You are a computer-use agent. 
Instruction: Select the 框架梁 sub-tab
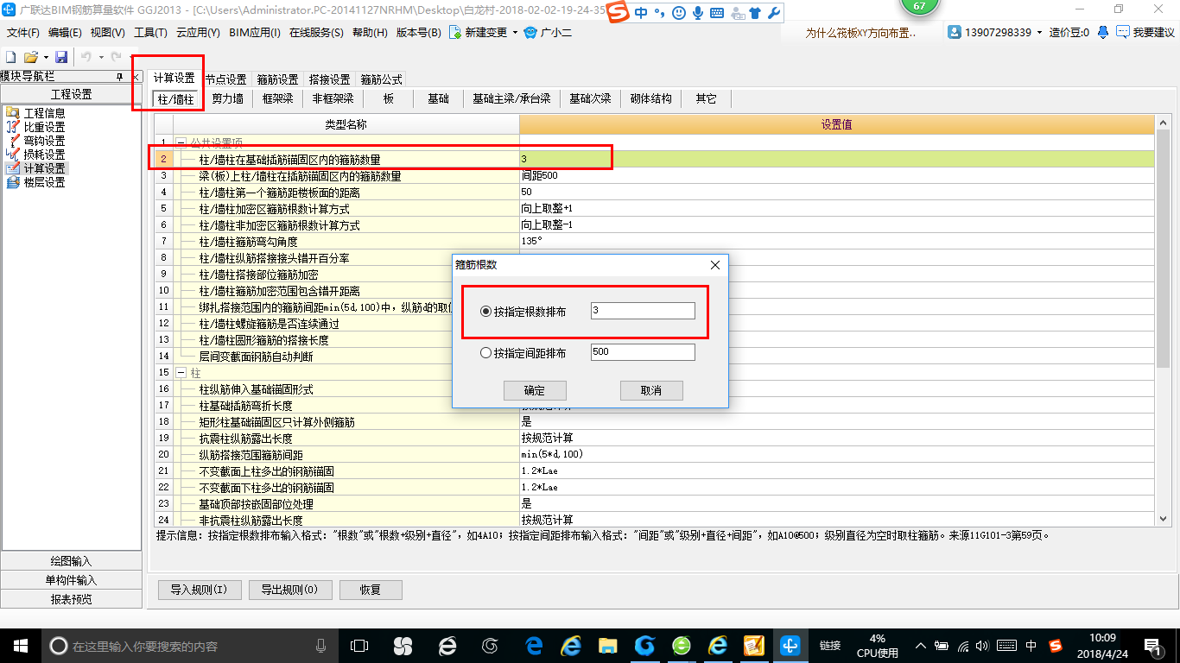277,99
